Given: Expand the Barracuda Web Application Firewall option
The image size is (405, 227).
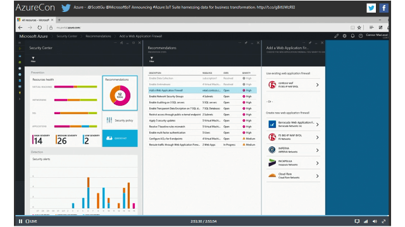Looking at the screenshot, I should (294, 124).
